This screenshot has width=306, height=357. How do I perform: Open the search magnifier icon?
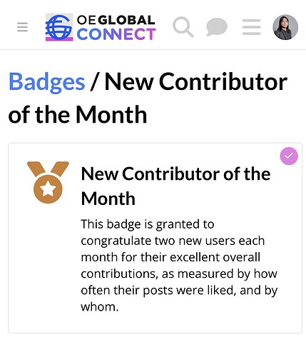point(183,27)
